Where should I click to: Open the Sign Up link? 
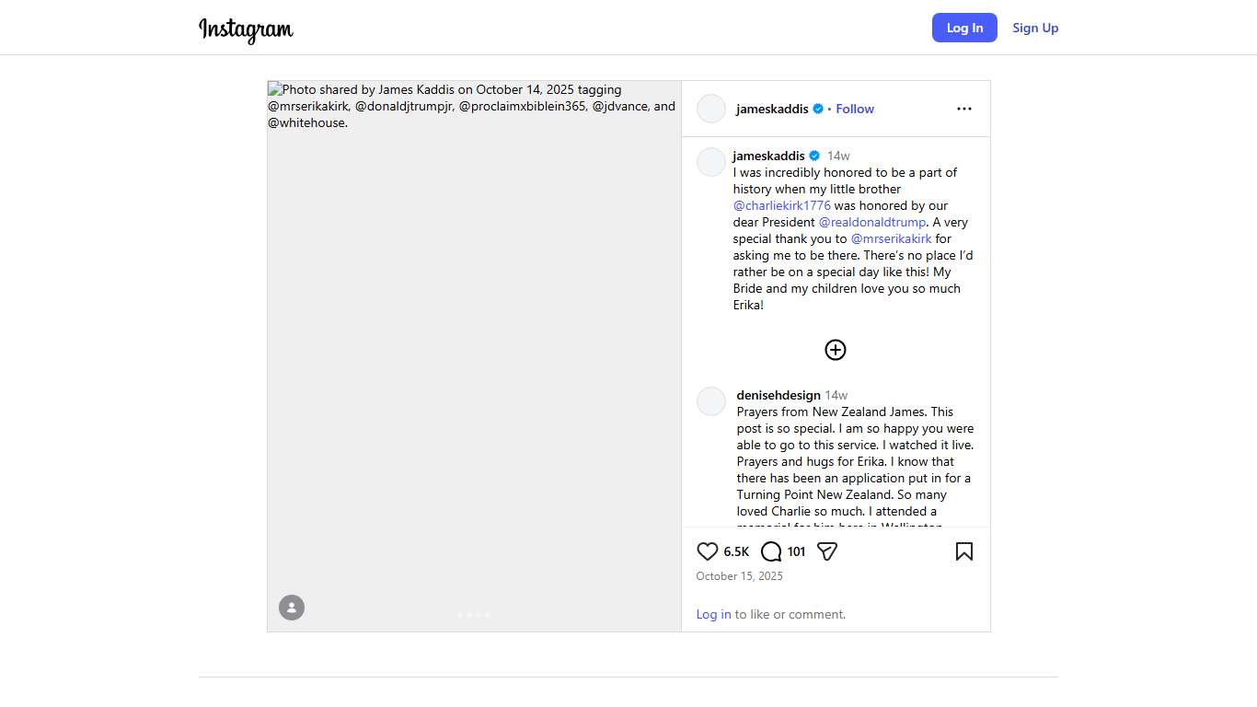tap(1035, 28)
